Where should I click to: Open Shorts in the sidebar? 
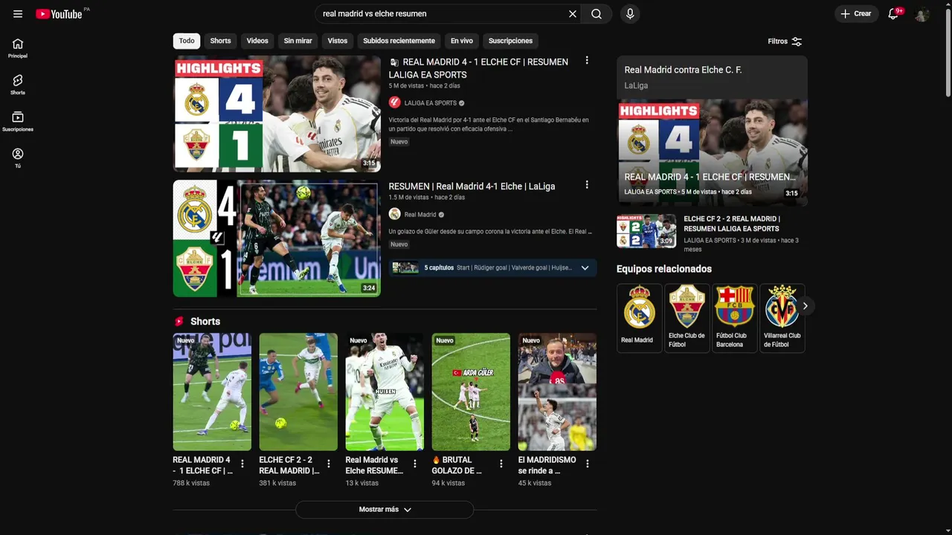point(18,85)
